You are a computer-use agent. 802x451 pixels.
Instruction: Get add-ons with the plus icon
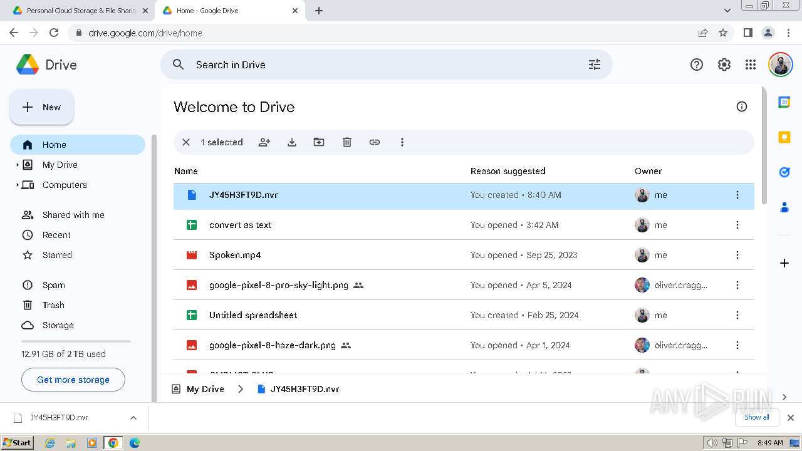(x=784, y=263)
